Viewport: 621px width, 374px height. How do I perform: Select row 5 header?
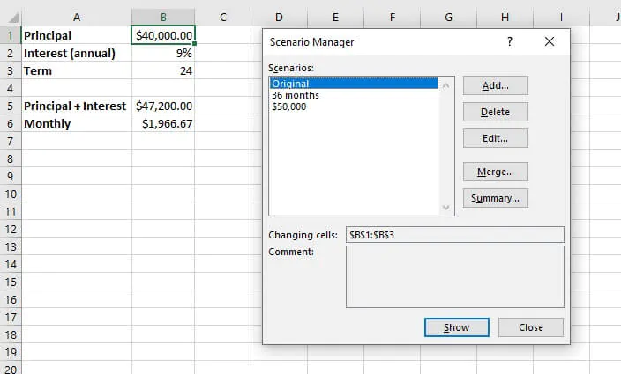click(x=11, y=106)
